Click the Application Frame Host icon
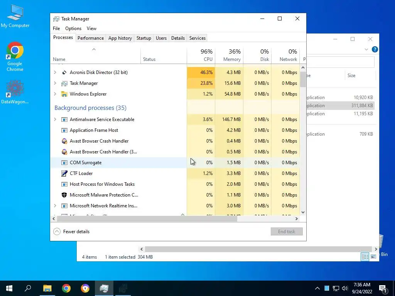The height and width of the screenshot is (296, 395). click(64, 130)
